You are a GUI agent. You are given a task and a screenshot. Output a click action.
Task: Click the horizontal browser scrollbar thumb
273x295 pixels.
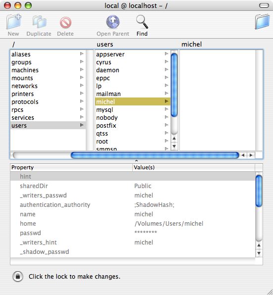click(x=155, y=155)
